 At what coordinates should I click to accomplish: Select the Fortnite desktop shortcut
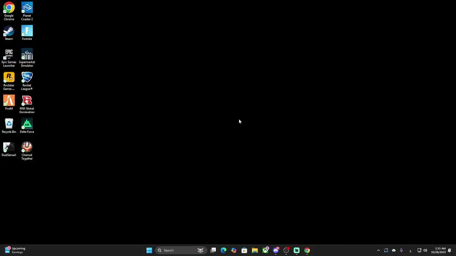tap(27, 33)
